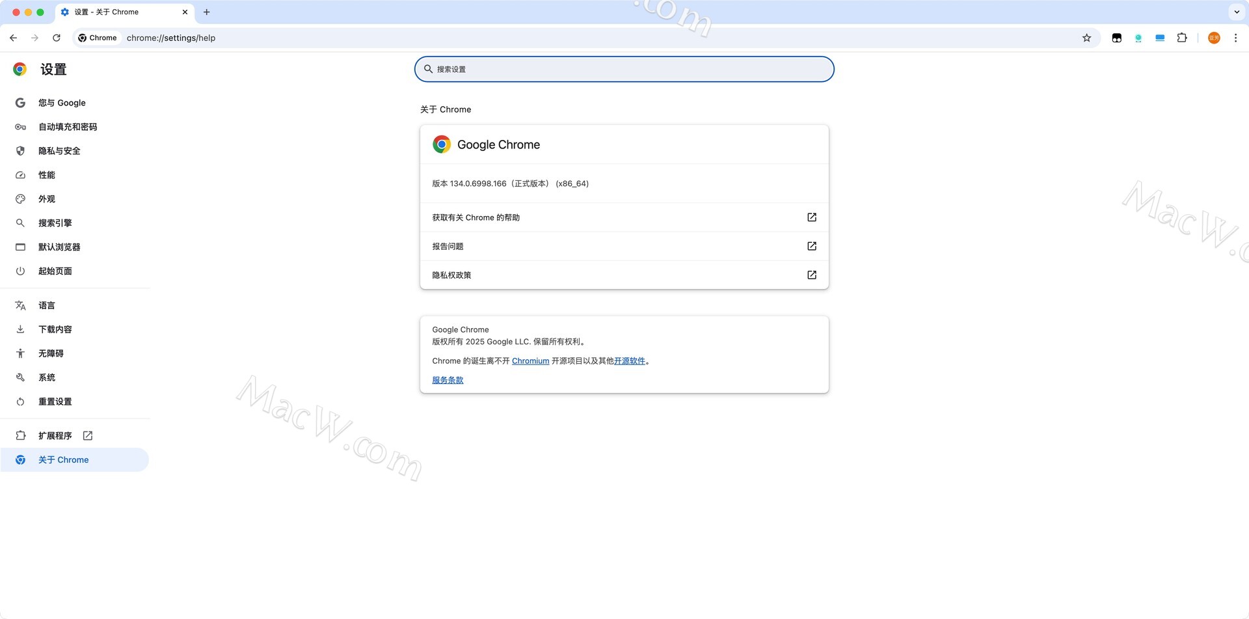Image resolution: width=1249 pixels, height=619 pixels.
Task: Open 外观 settings section
Action: pos(75,199)
